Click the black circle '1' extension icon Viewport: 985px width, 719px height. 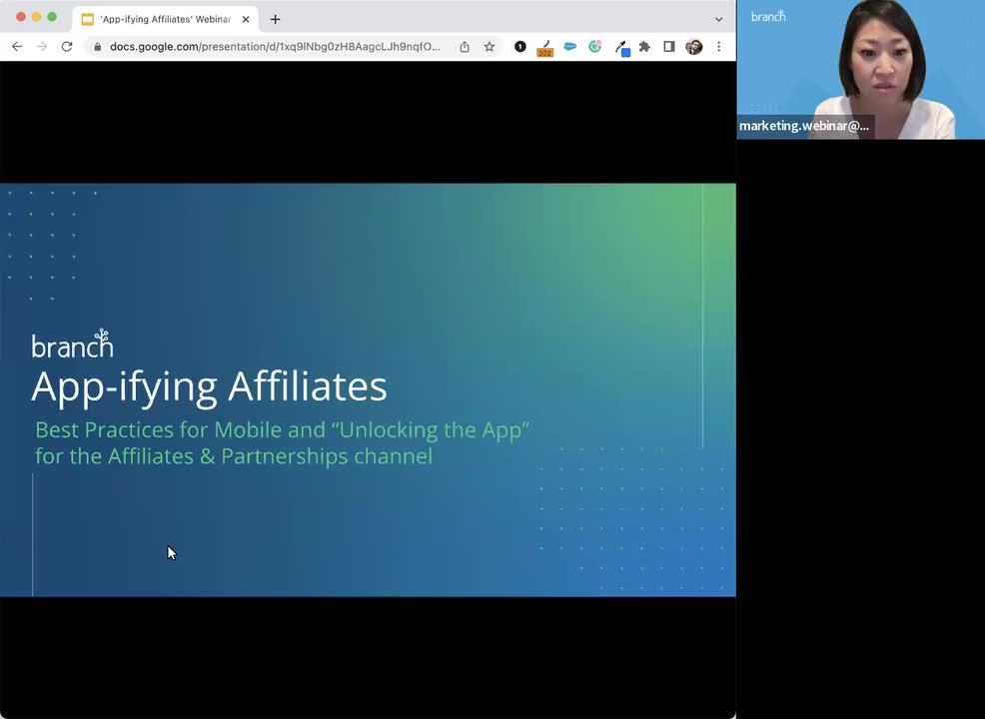point(519,47)
